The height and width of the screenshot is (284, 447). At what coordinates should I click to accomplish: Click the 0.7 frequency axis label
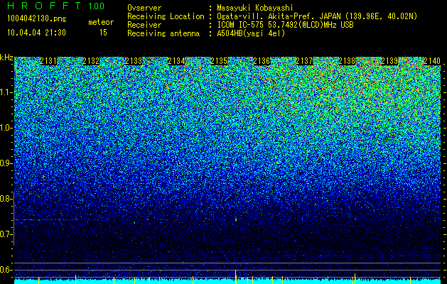pos(6,234)
